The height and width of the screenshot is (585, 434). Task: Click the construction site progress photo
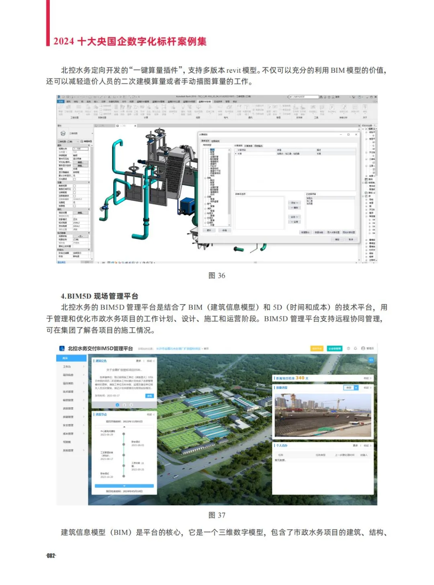point(323,415)
